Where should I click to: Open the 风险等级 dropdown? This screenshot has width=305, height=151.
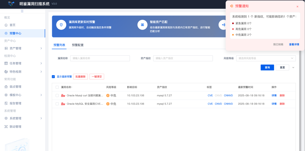(x=266, y=58)
